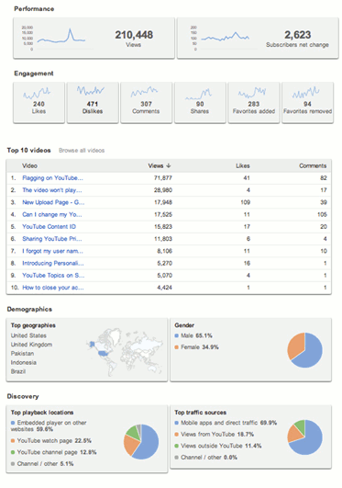The height and width of the screenshot is (488, 342).
Task: Click the 15,823 views cell
Action: (x=163, y=227)
